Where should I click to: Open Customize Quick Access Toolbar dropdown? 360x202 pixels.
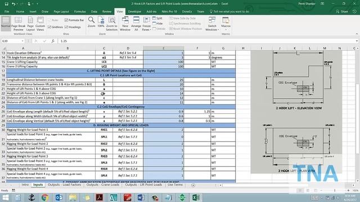[38, 4]
